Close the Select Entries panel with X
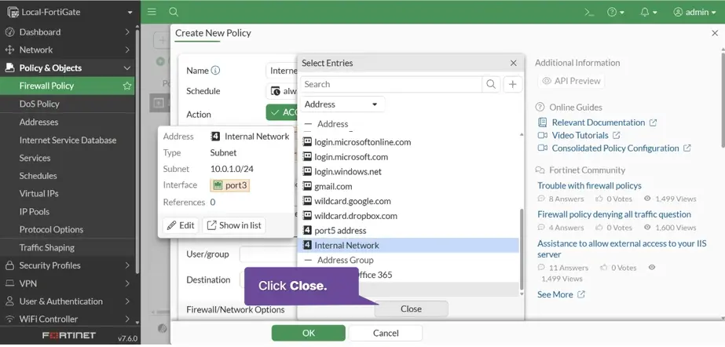The width and height of the screenshot is (725, 347). point(513,64)
